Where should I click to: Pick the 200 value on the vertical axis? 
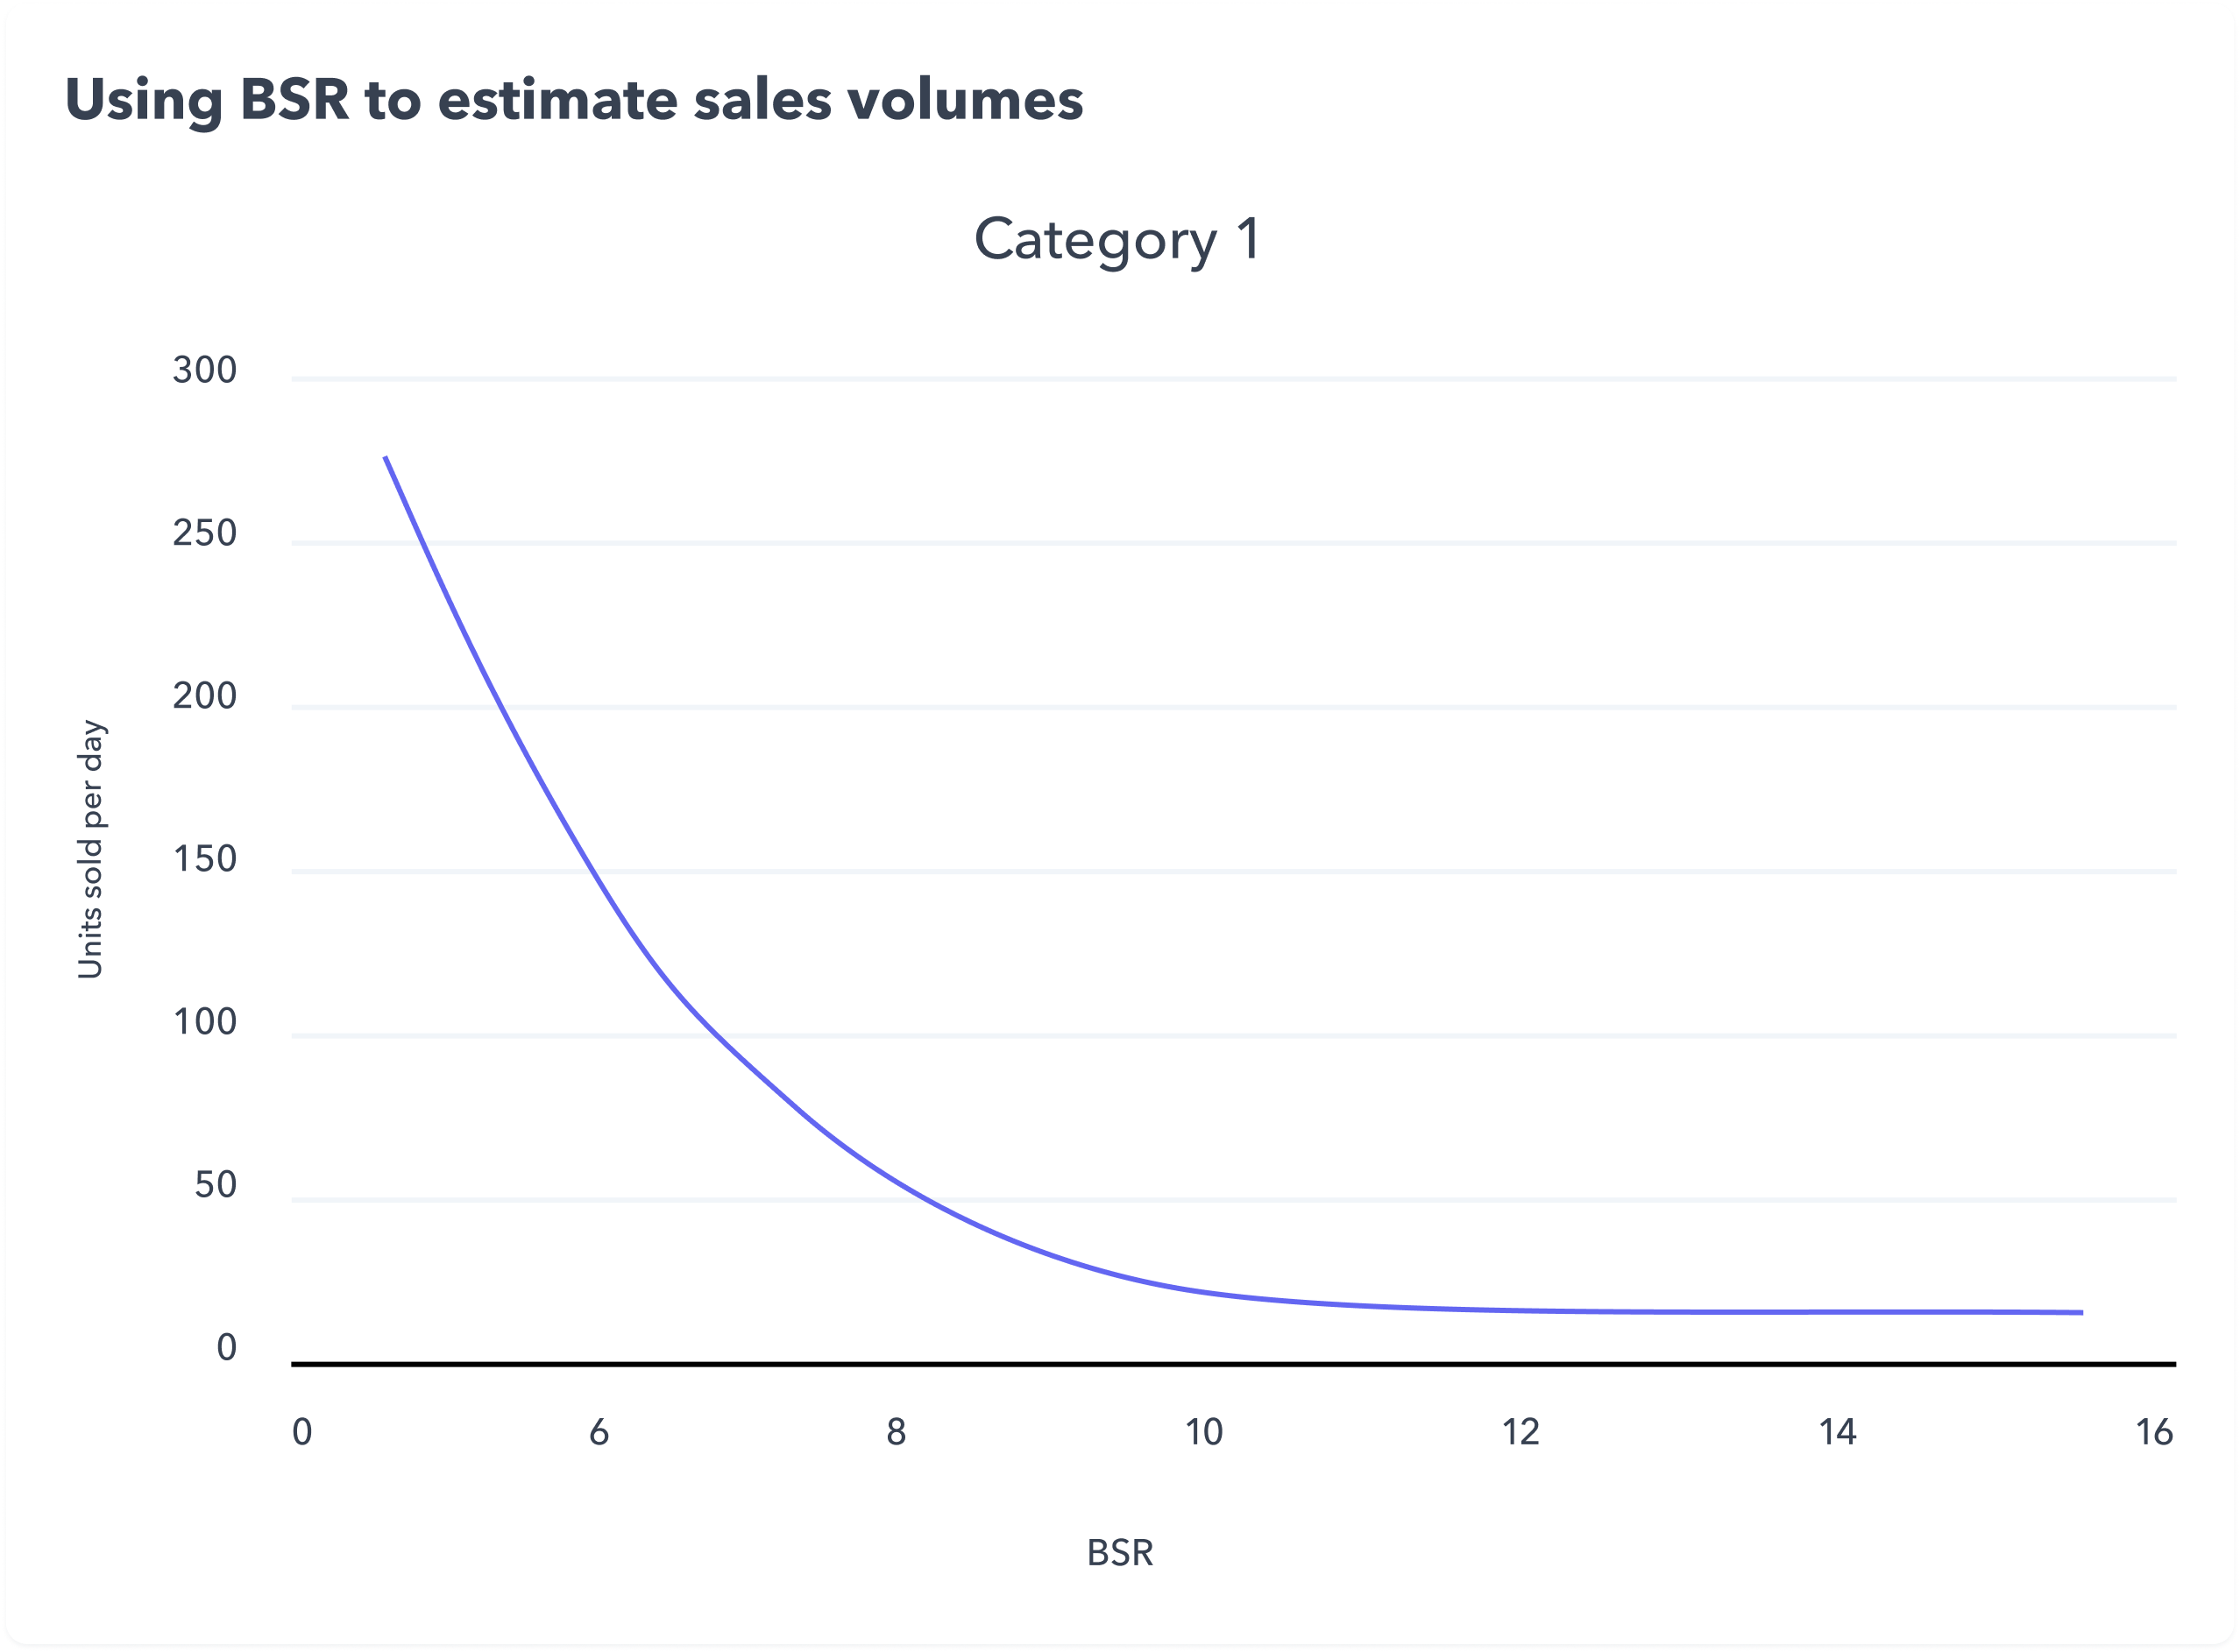pos(204,696)
